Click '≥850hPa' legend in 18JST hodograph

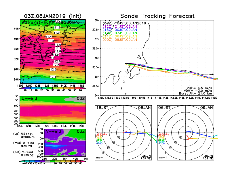pyautogui.click(x=101, y=135)
